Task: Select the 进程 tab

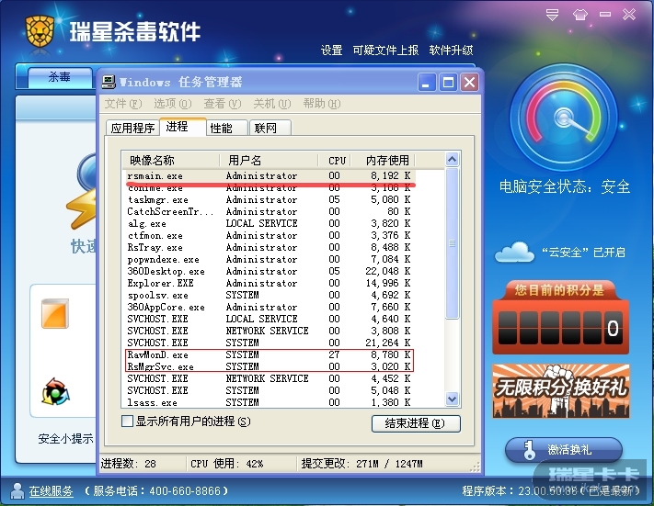Action: [183, 126]
